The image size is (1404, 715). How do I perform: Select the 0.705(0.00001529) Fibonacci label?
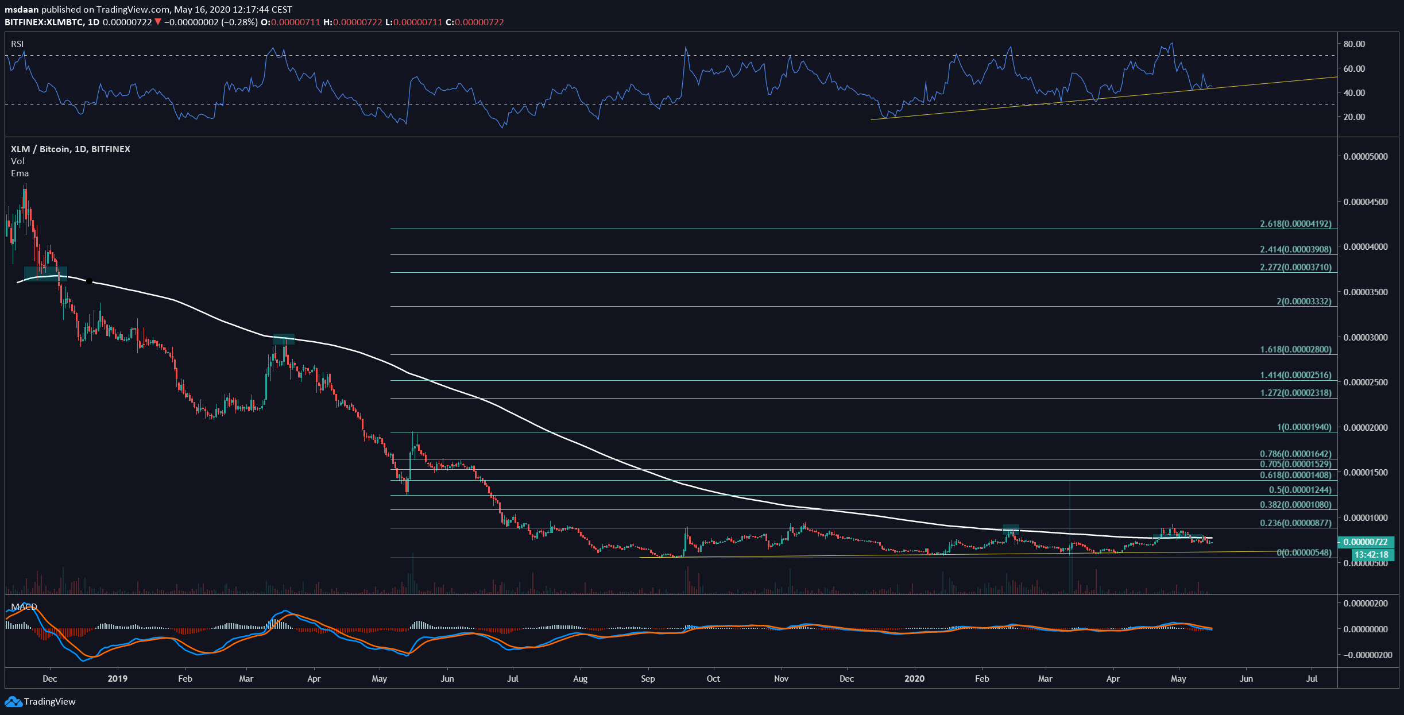(x=1295, y=464)
